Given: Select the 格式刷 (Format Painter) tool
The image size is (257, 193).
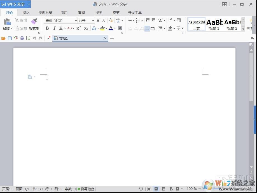Looking at the screenshot, I should (34, 25).
